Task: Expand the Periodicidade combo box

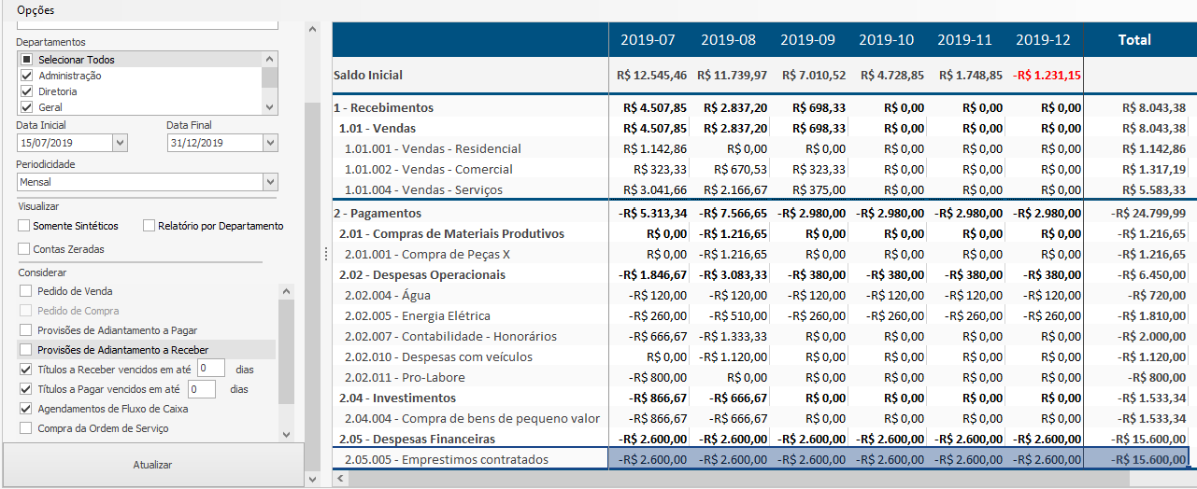Action: tap(270, 182)
